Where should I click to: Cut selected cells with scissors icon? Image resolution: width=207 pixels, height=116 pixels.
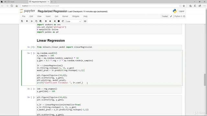[x=32, y=21]
